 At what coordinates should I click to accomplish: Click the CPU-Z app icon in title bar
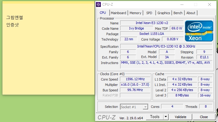[x=98, y=5]
